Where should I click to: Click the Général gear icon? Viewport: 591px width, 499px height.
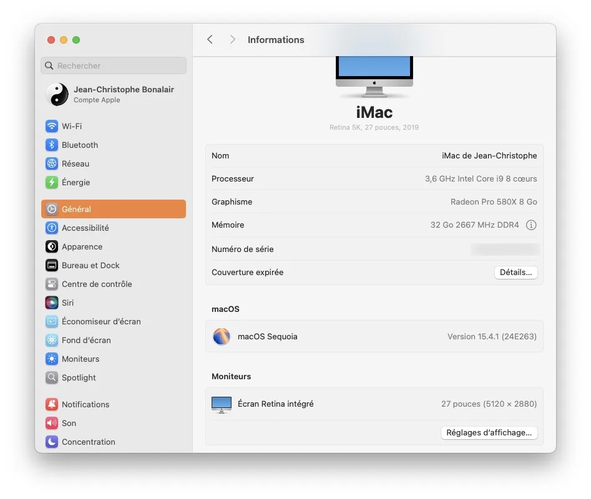[52, 209]
